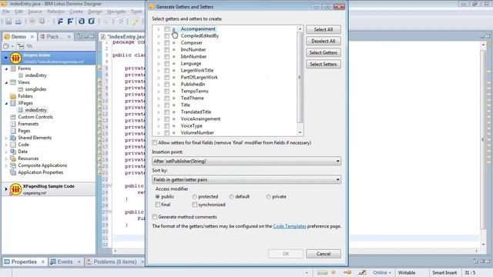This screenshot has height=277, width=493.
Task: Open the Sort by dropdown
Action: [246, 179]
